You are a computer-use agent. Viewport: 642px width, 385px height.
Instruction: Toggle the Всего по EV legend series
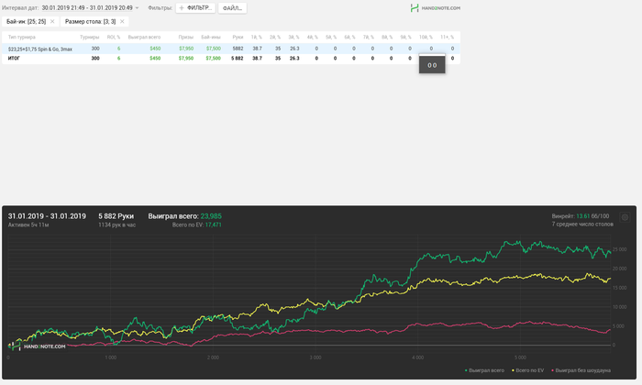pyautogui.click(x=527, y=370)
